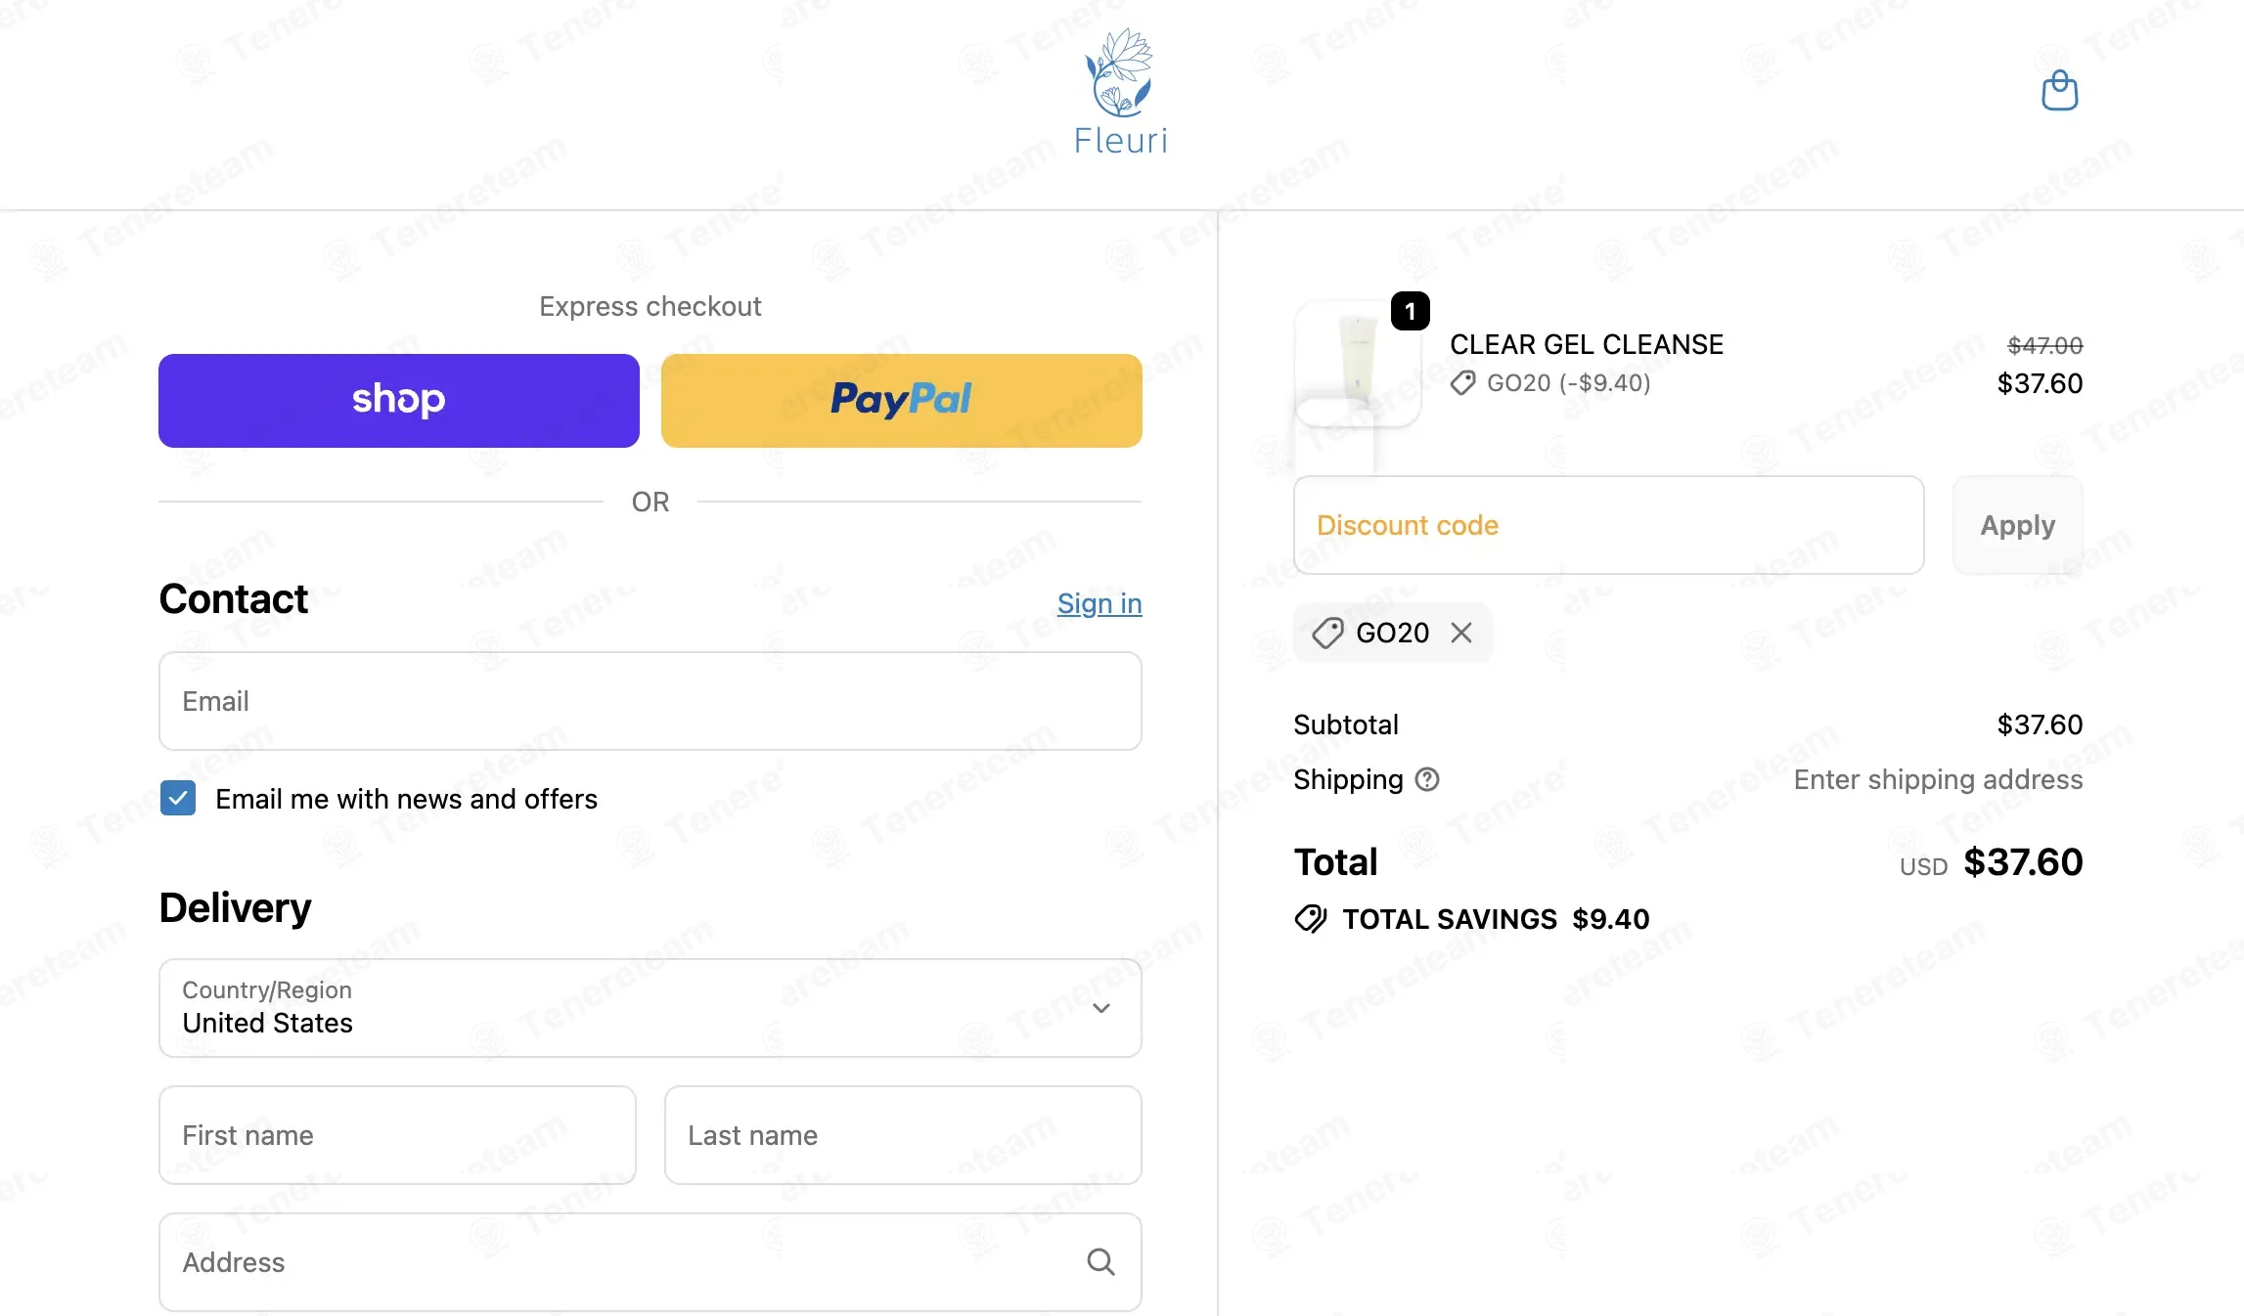
Task: Check out with the PayPal button
Action: click(902, 401)
